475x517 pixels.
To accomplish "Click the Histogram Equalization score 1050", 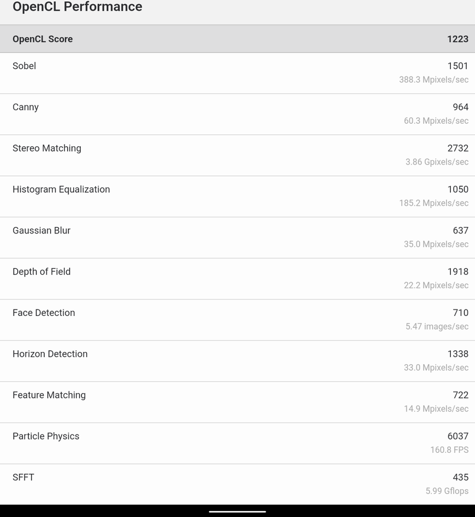I will pyautogui.click(x=458, y=189).
